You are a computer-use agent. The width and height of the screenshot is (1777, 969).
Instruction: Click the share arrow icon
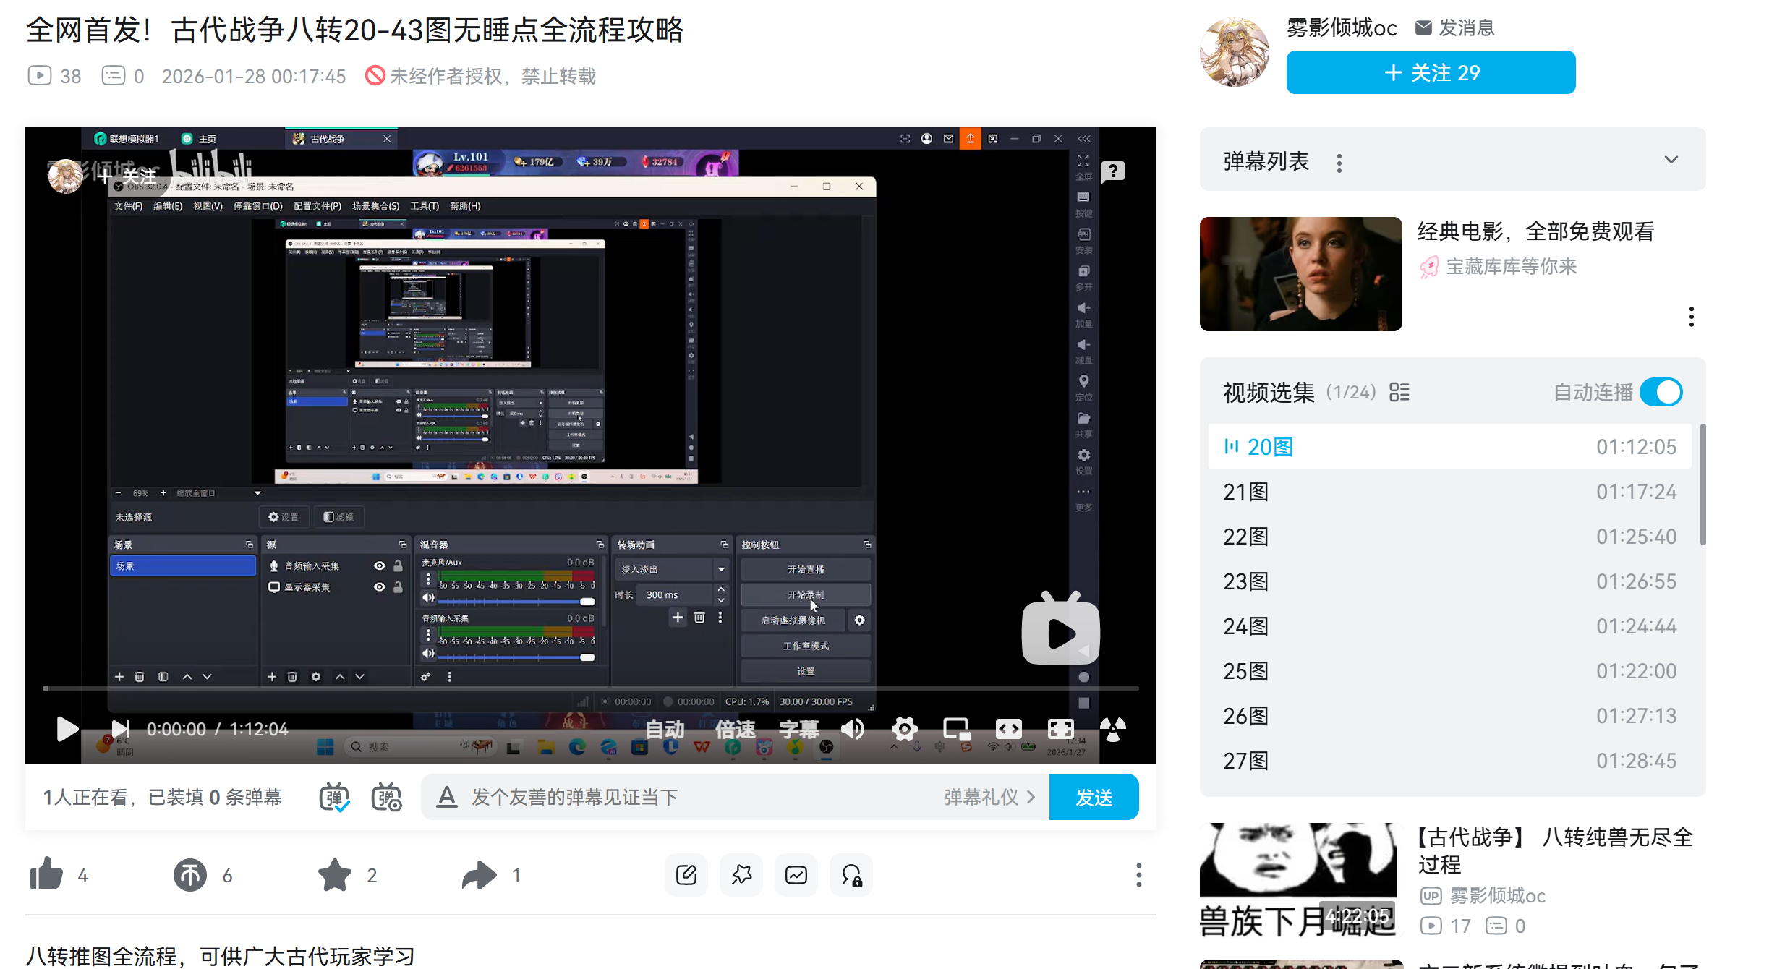coord(479,875)
